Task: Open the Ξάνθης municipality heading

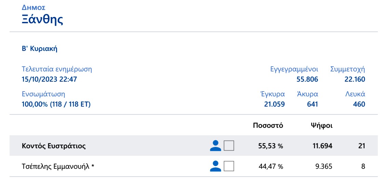Action: point(42,19)
